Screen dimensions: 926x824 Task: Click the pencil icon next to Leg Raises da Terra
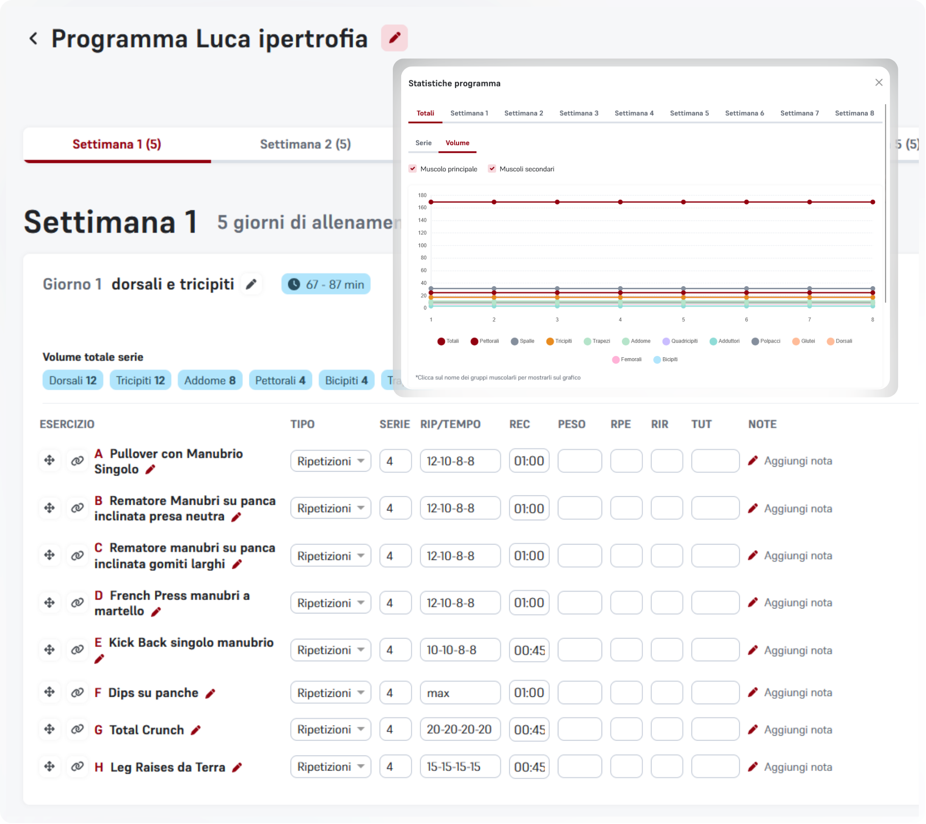(x=237, y=767)
